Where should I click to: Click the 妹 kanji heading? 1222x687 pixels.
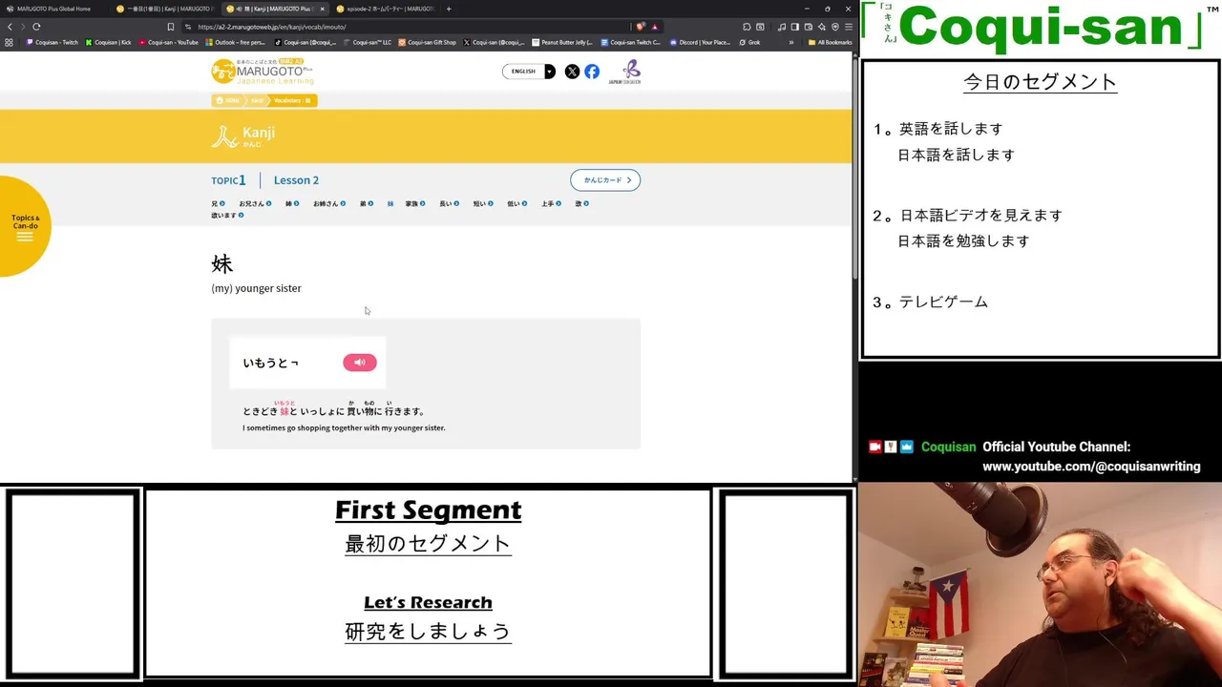(221, 264)
